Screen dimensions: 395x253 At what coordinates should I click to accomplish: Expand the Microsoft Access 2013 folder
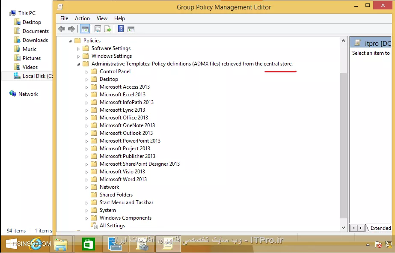coord(86,87)
